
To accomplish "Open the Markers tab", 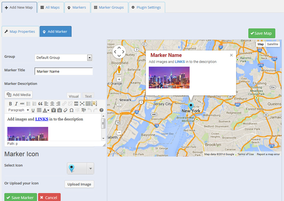I will (77, 7).
